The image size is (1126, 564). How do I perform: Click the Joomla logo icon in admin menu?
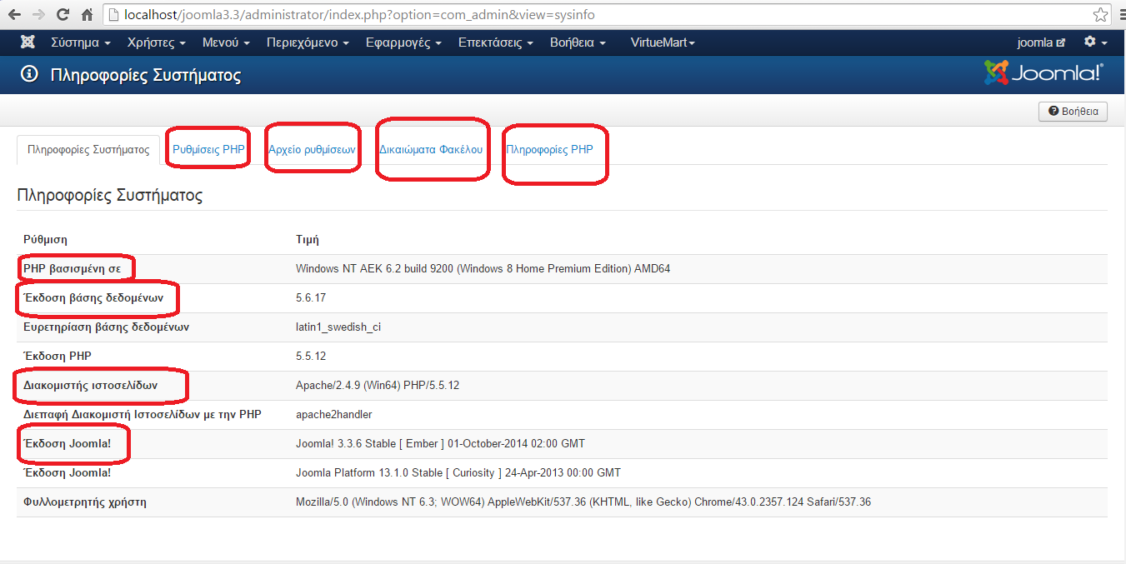(x=28, y=42)
